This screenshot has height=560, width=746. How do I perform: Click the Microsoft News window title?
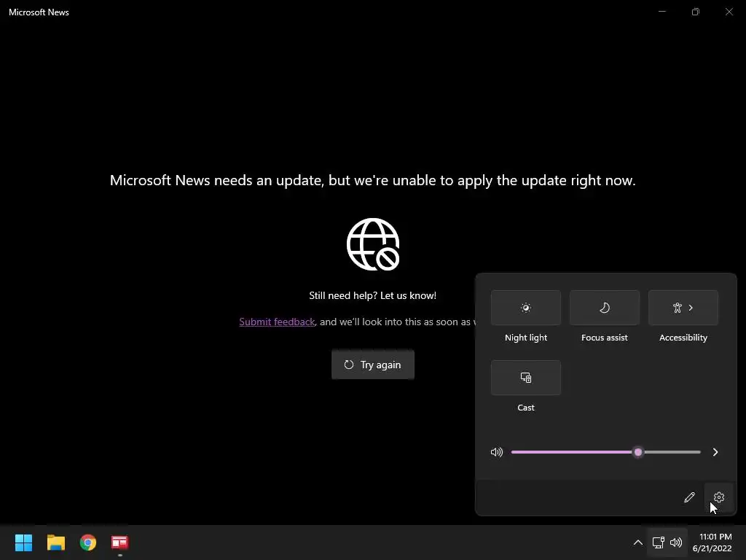tap(39, 12)
